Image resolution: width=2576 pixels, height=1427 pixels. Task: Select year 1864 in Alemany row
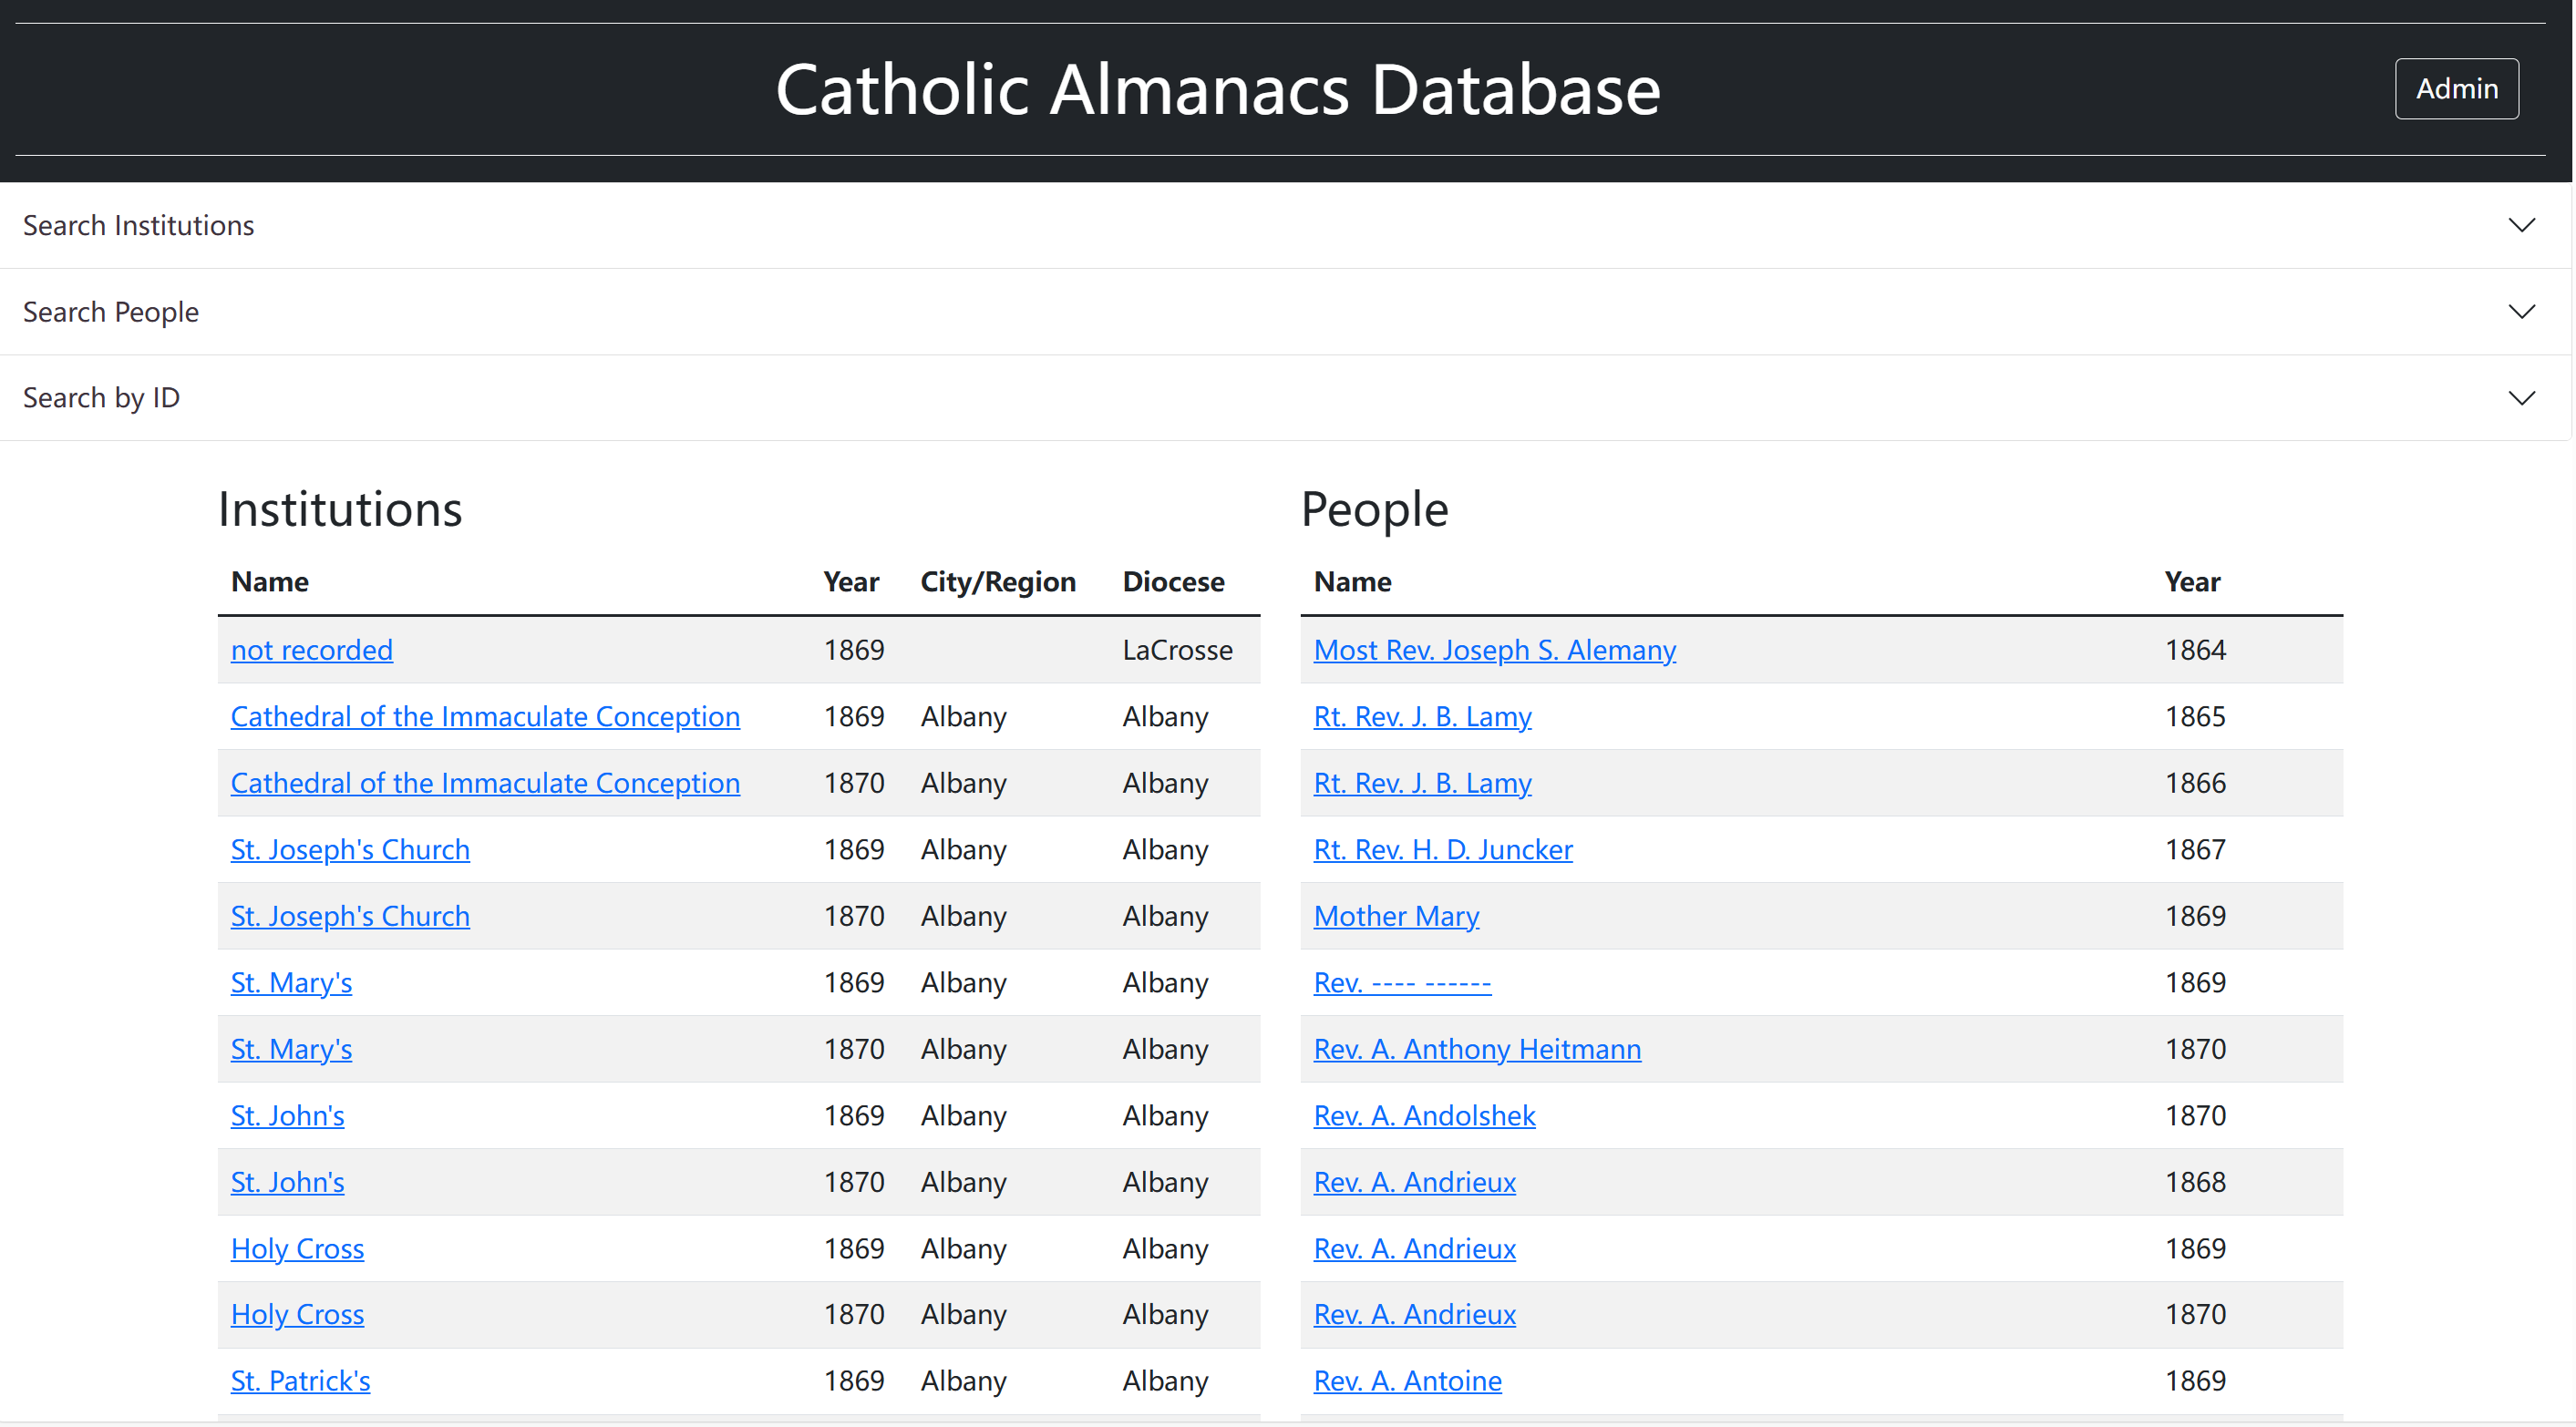coord(2195,650)
